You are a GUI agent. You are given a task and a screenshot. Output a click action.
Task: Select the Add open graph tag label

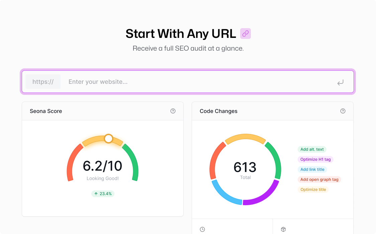click(x=319, y=179)
